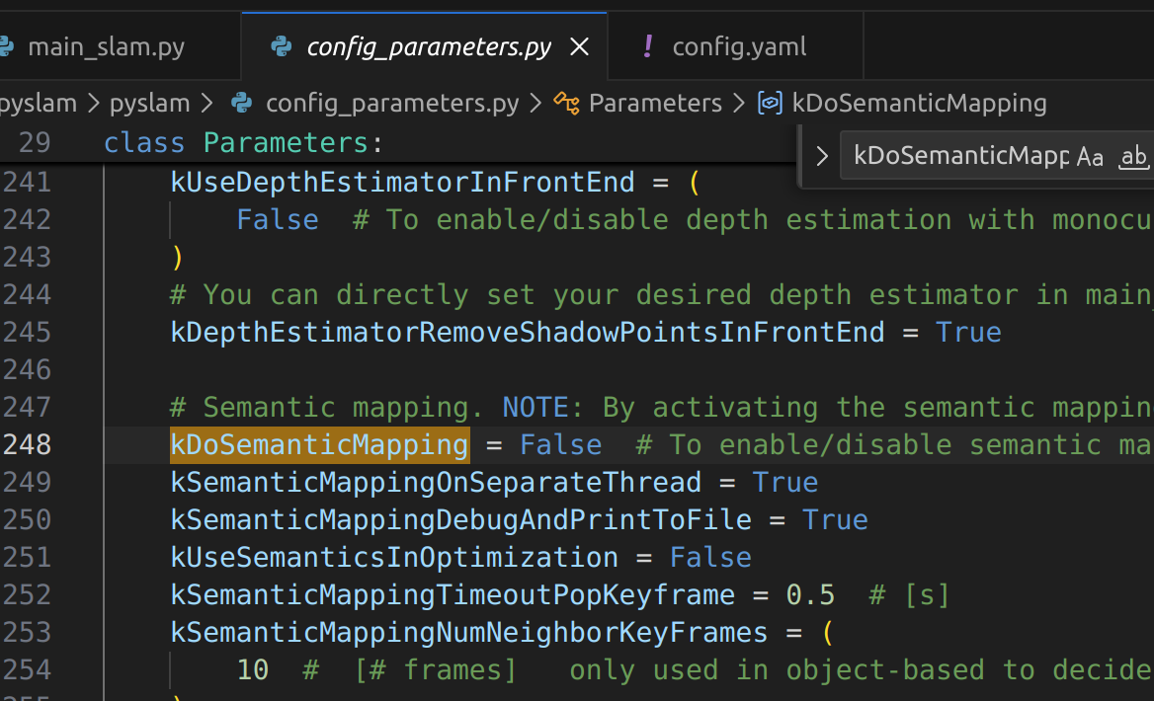
Task: Click the class symbol icon before Parameters
Action: coord(567,103)
